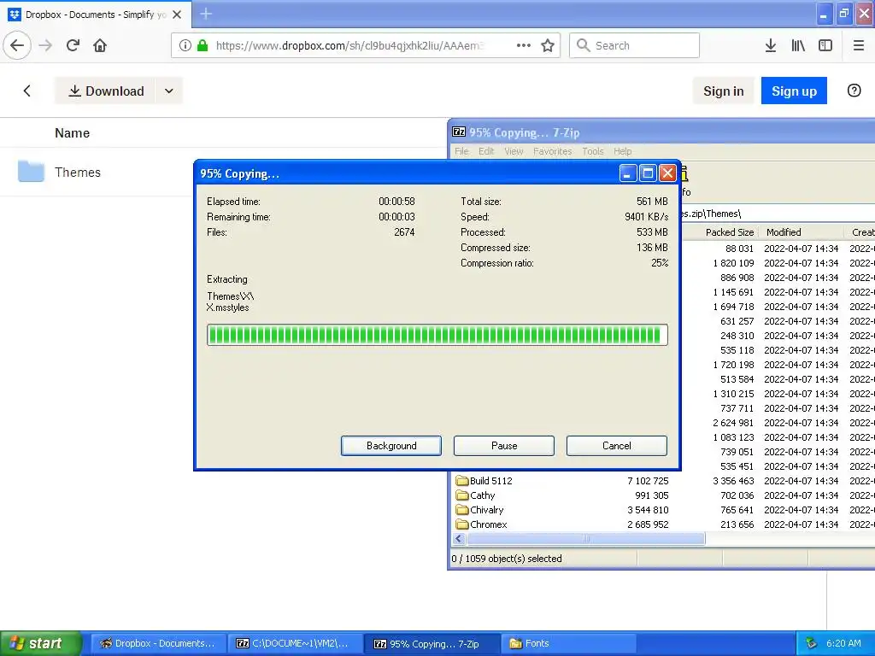The image size is (875, 656).
Task: Open the 7-Zip Tools menu
Action: [x=593, y=151]
